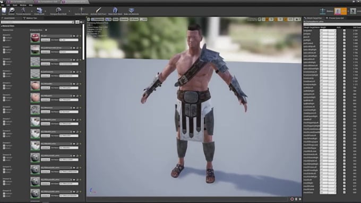The image size is (361, 203).
Task: Switch to the Preview Scene Settings tab
Action: coord(336,18)
